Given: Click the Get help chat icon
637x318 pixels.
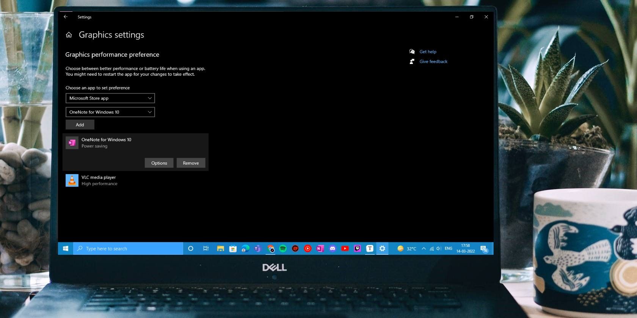Looking at the screenshot, I should pos(412,51).
